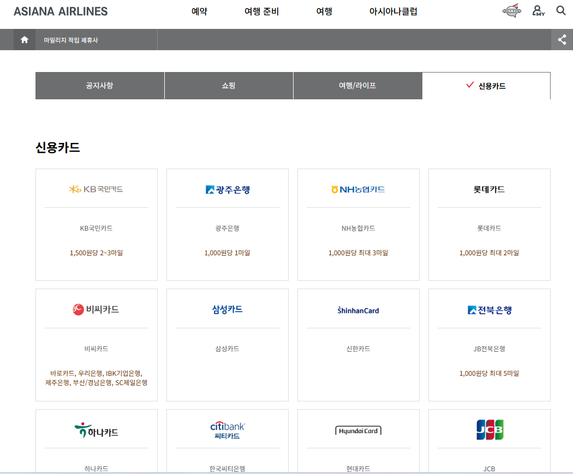The height and width of the screenshot is (474, 573).
Task: Open the 여행 menu
Action: pyautogui.click(x=324, y=11)
